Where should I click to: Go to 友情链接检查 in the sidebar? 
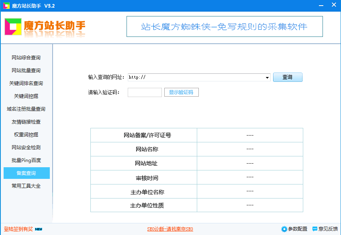click(x=26, y=122)
